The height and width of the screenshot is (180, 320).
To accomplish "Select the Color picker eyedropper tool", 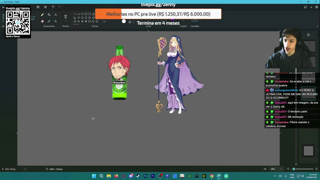I will [x=49, y=21].
